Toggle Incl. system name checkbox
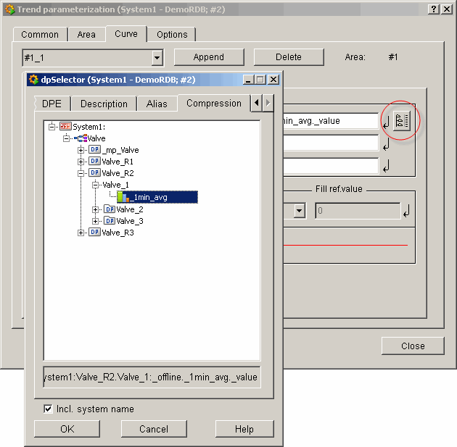457x447 pixels. pyautogui.click(x=48, y=409)
